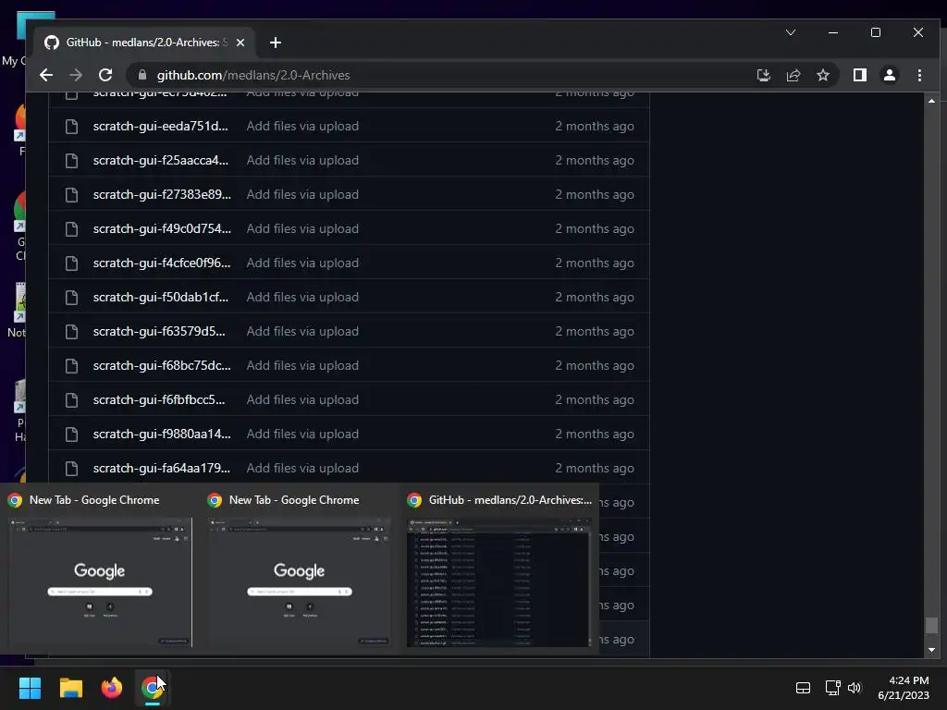Click the Chrome taskbar icon

(x=153, y=688)
